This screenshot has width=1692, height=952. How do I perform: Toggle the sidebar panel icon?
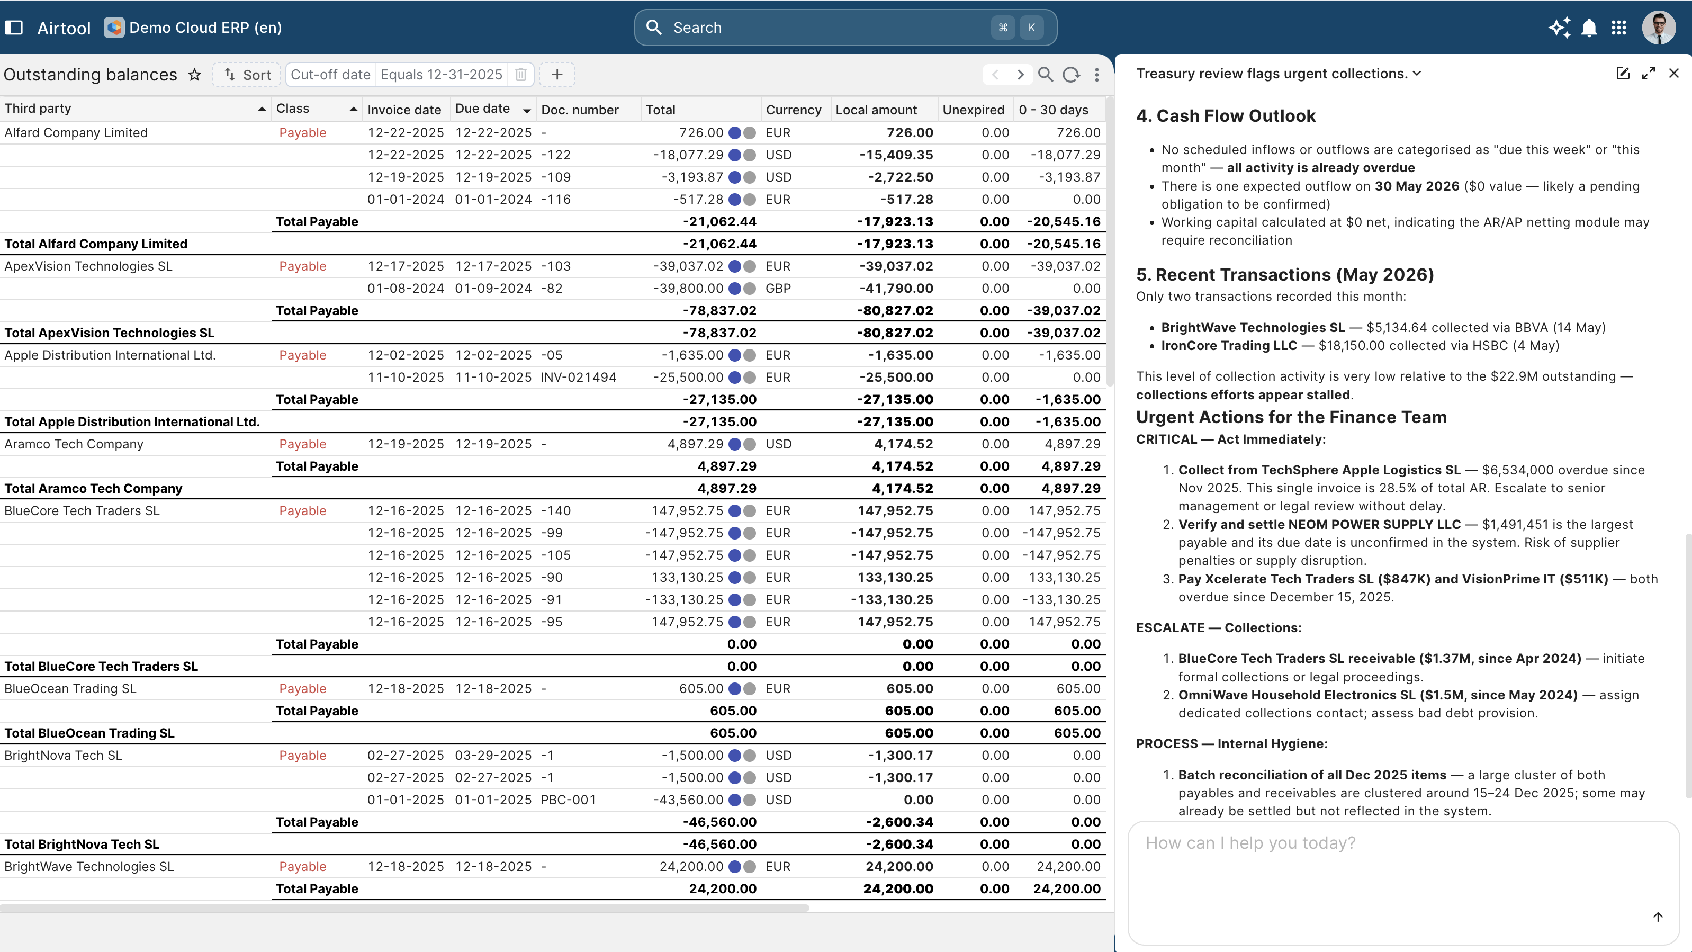(x=14, y=28)
